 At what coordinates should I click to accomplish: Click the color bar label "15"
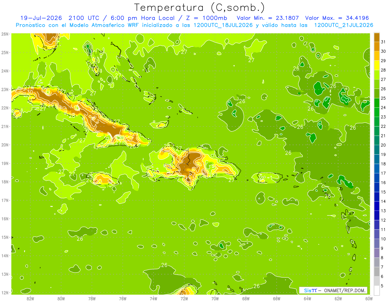[x=384, y=192]
